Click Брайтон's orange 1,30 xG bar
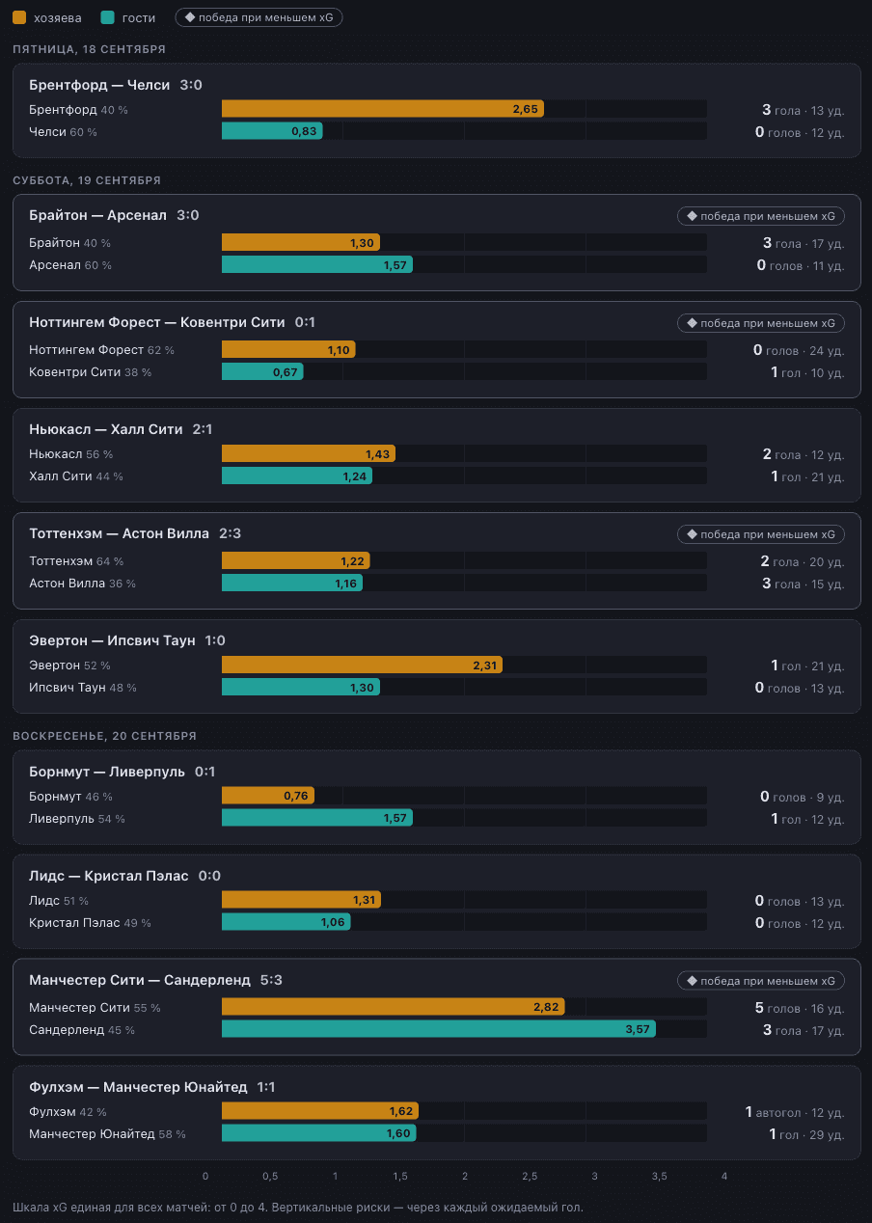 point(301,242)
